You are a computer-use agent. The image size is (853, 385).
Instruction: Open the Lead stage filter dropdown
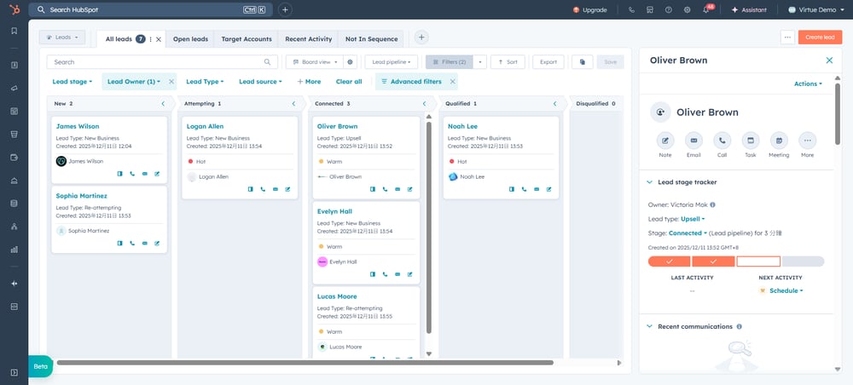point(73,82)
